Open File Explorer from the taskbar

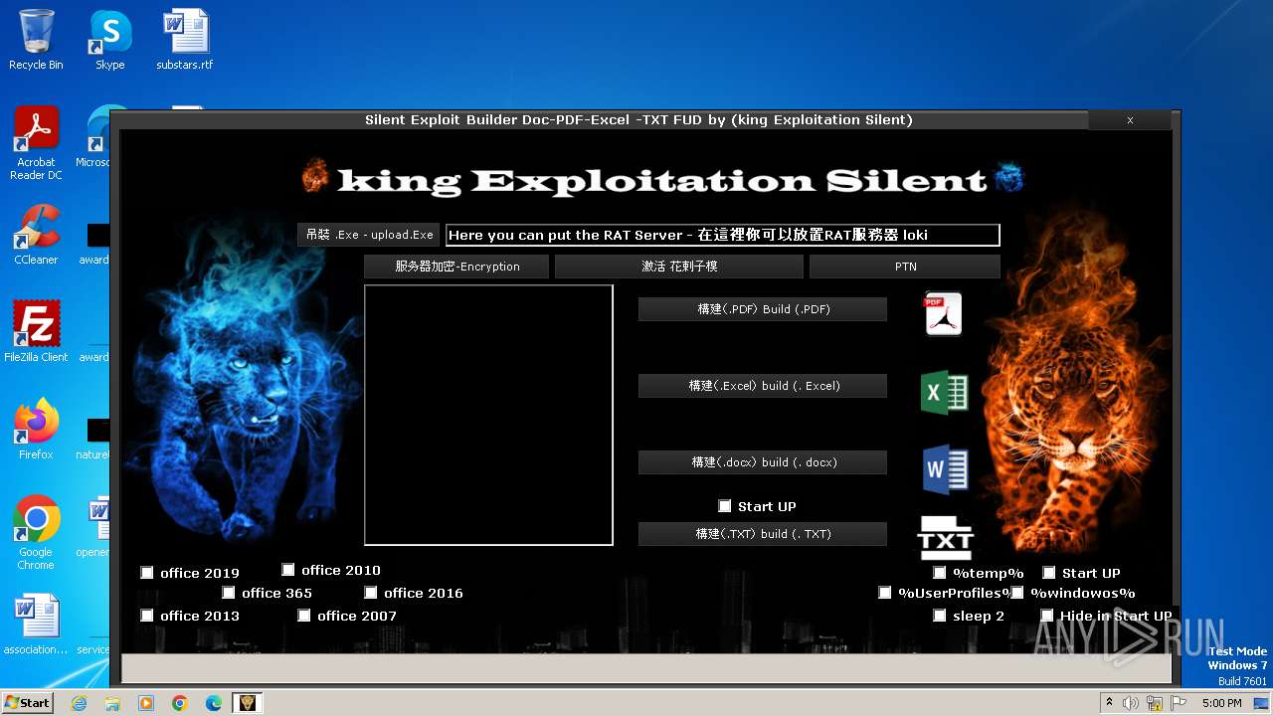112,703
